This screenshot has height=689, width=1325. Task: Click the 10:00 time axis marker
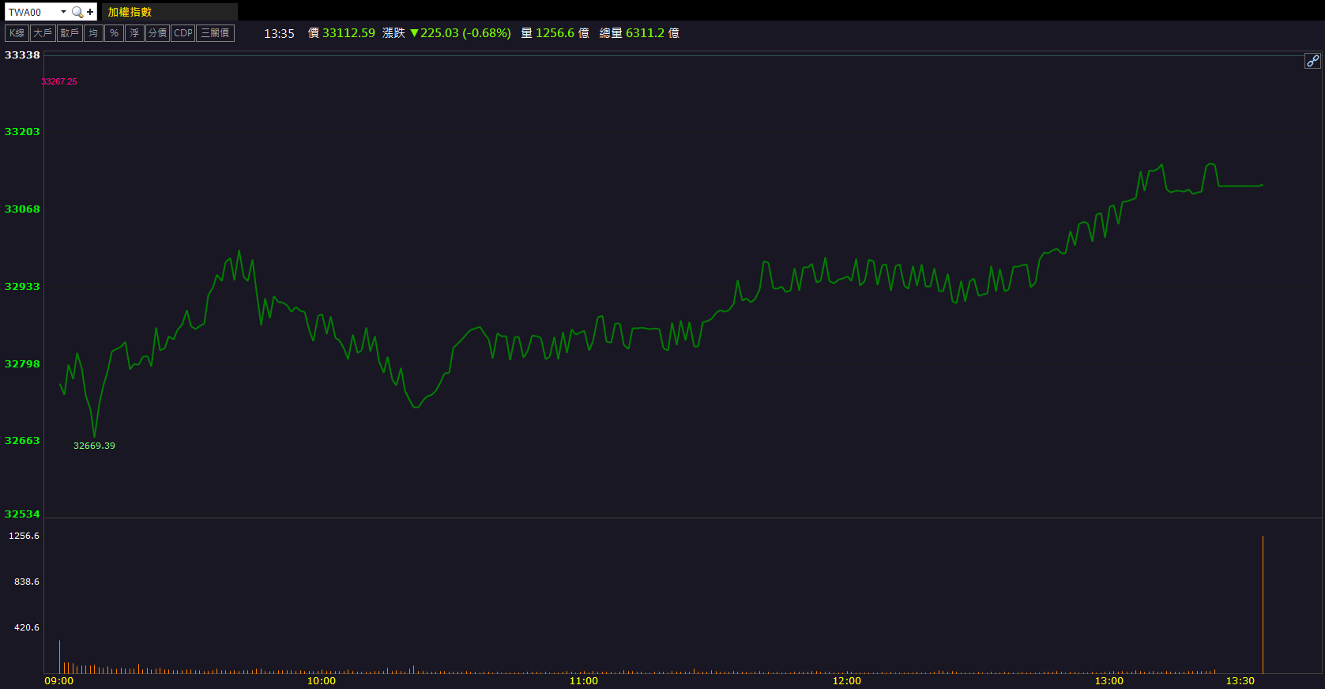tap(321, 680)
